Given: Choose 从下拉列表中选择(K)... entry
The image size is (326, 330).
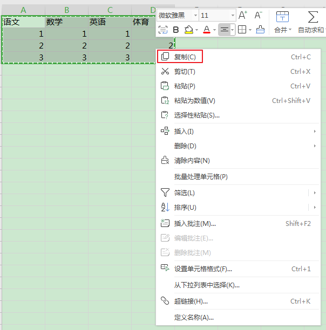Looking at the screenshot, I should tap(238, 285).
